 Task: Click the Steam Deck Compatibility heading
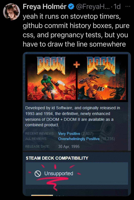coord(57,158)
